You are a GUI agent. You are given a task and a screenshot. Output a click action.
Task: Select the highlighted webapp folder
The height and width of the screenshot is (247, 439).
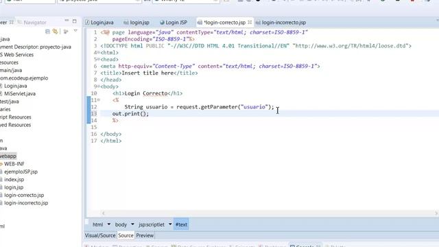8,156
